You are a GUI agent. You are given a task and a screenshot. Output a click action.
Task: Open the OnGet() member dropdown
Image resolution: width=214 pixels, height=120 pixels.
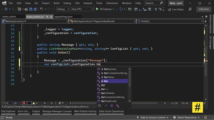(170, 21)
